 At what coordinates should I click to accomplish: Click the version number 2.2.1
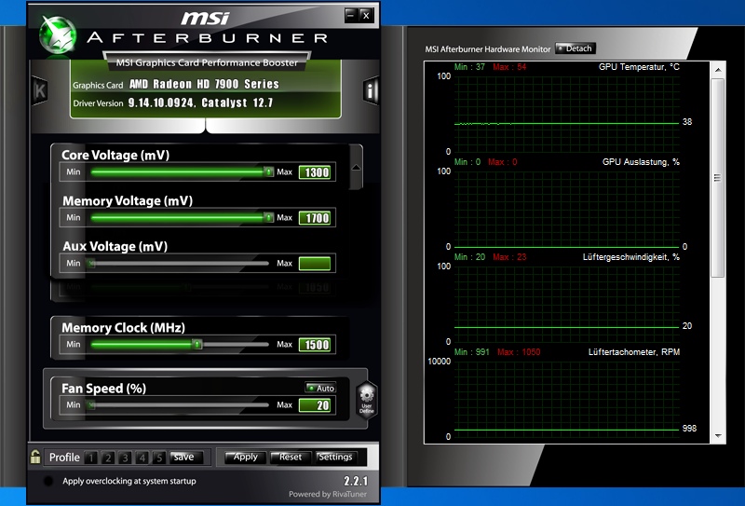click(356, 481)
